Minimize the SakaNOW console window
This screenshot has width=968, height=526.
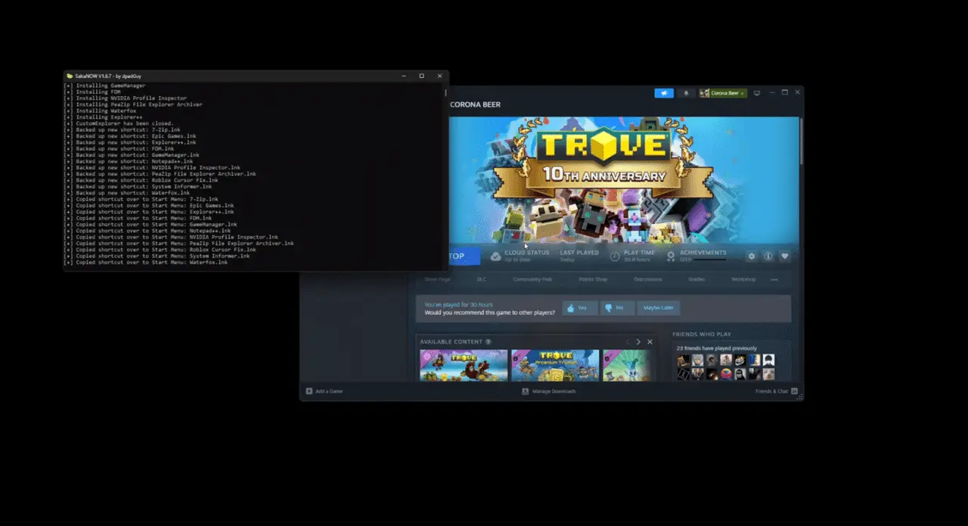point(403,76)
